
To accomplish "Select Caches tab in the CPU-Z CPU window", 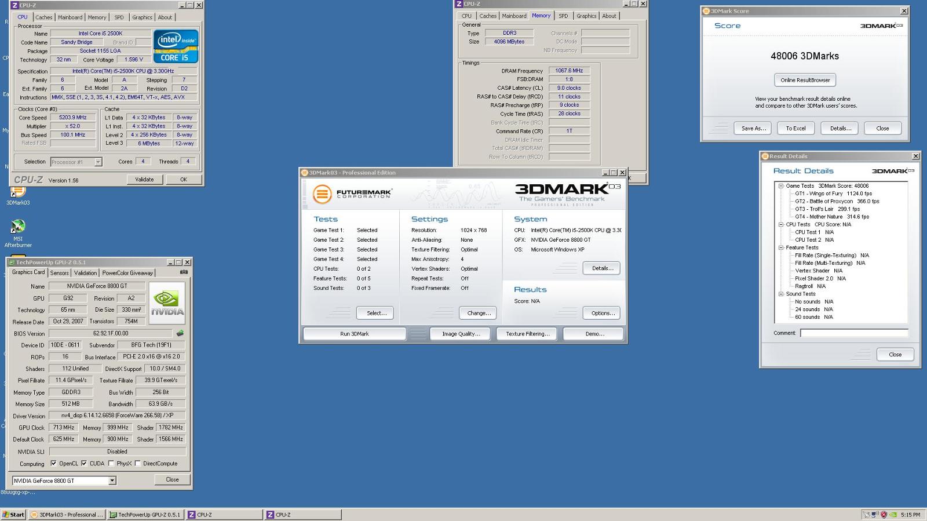I will [44, 17].
